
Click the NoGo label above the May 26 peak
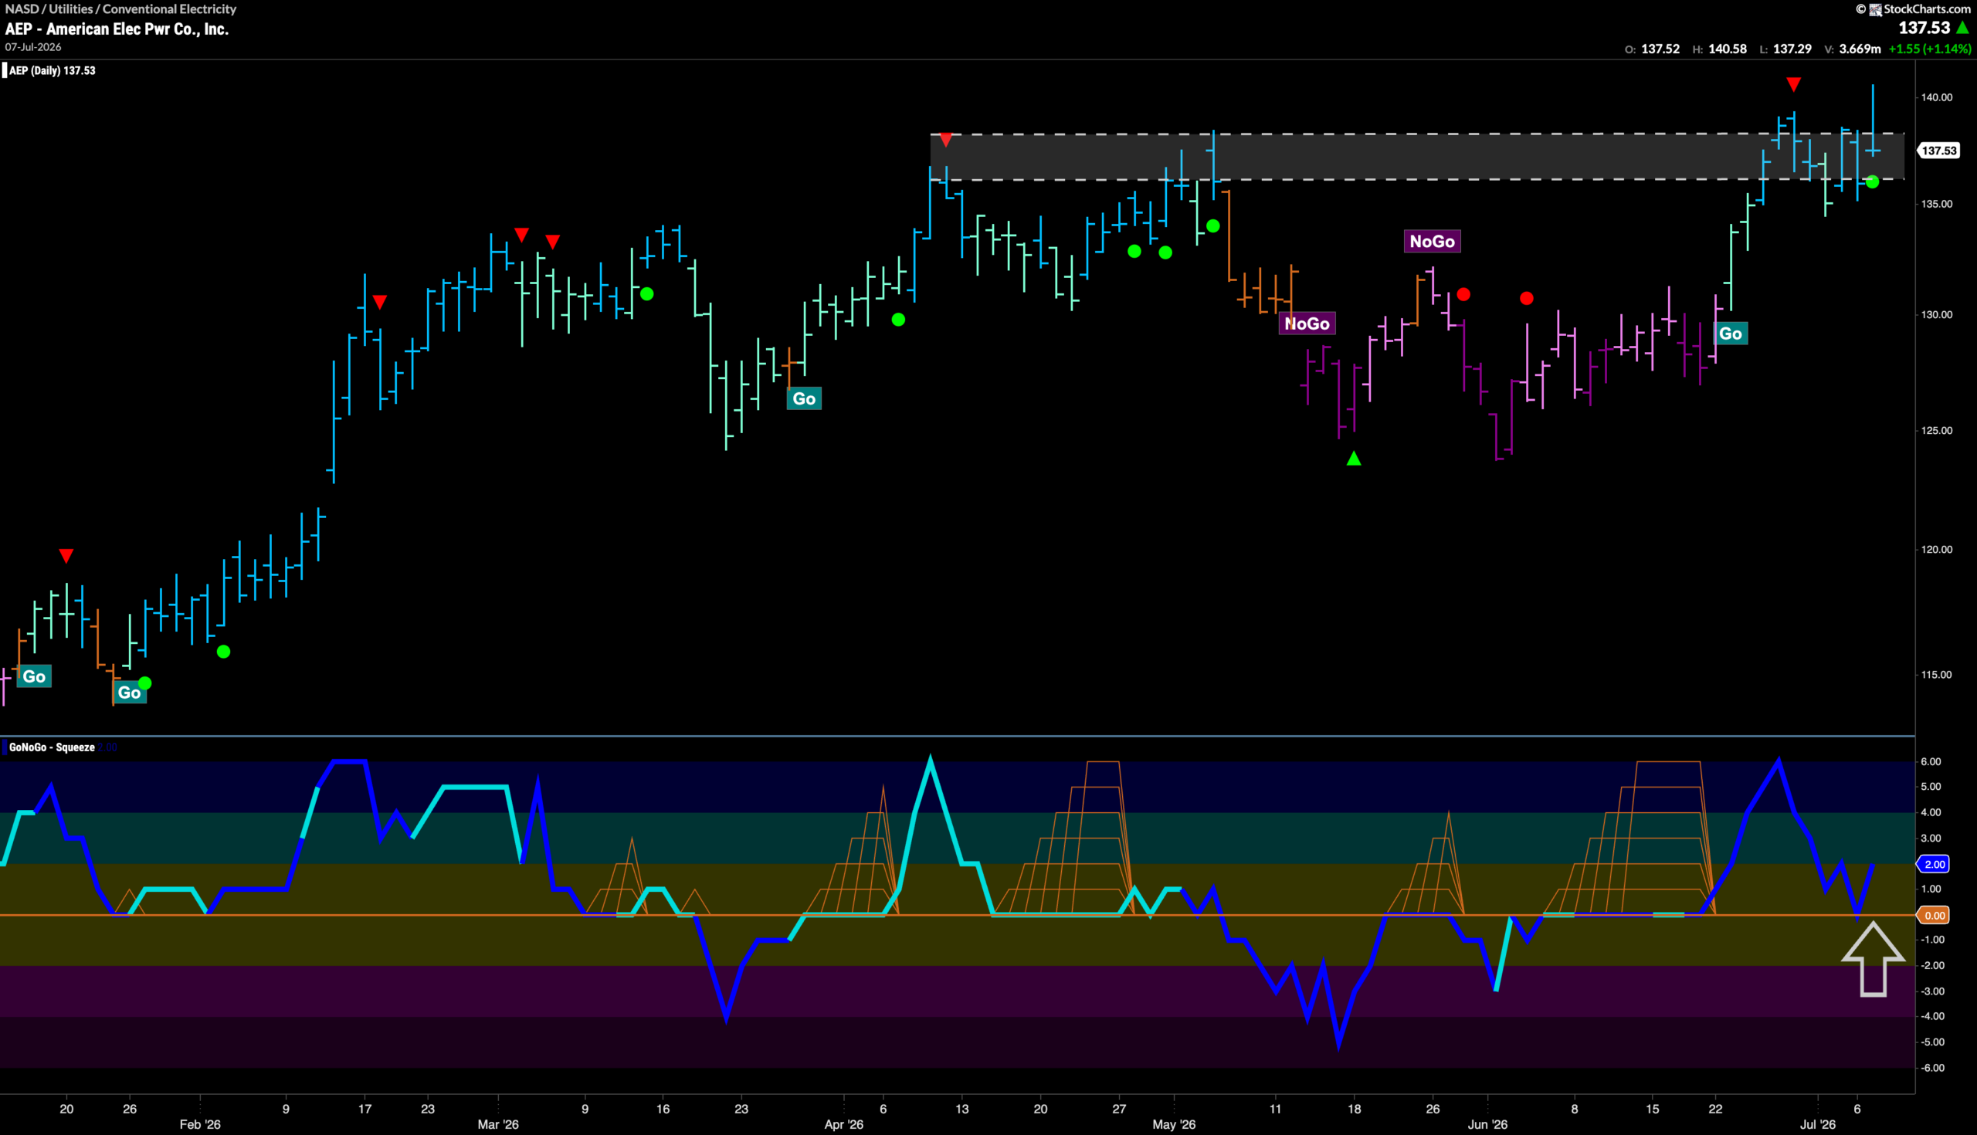(1432, 241)
